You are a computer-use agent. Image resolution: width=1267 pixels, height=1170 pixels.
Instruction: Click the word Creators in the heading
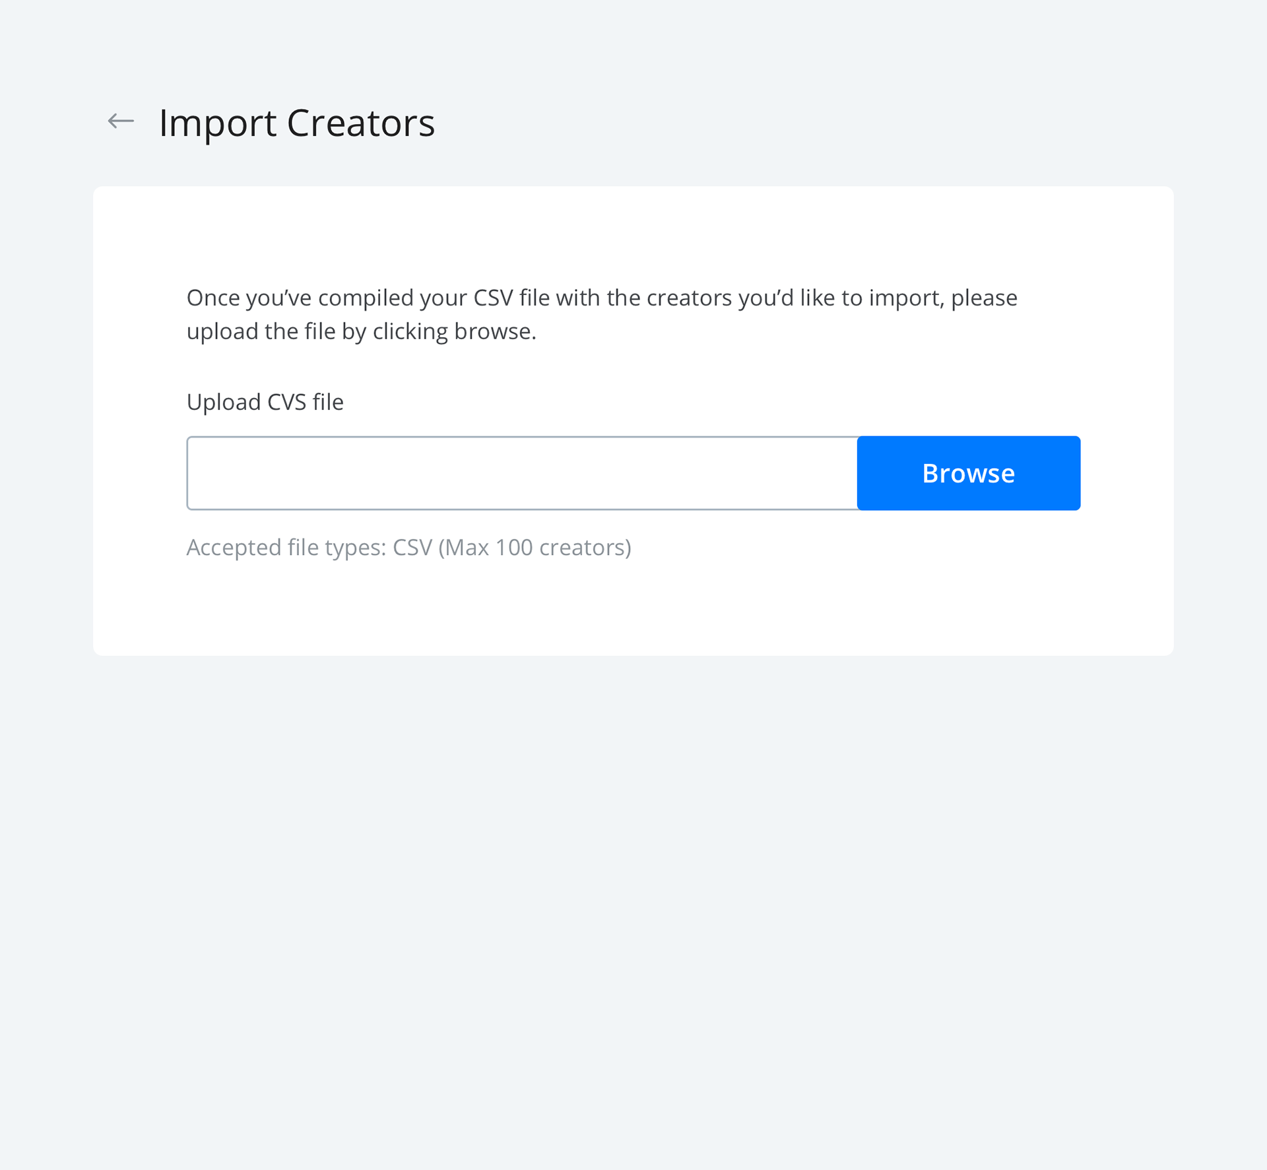coord(361,123)
